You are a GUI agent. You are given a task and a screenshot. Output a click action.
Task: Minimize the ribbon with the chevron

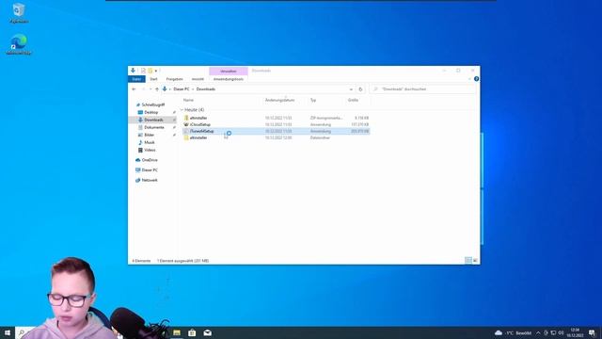point(469,79)
